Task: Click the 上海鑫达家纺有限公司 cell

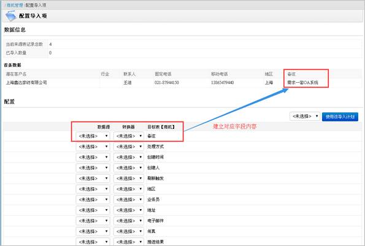Action: tap(26, 82)
